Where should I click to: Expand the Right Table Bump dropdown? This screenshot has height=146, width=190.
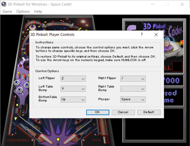133,89
